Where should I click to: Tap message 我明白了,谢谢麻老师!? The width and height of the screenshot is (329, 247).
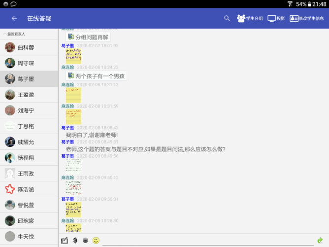(92, 135)
